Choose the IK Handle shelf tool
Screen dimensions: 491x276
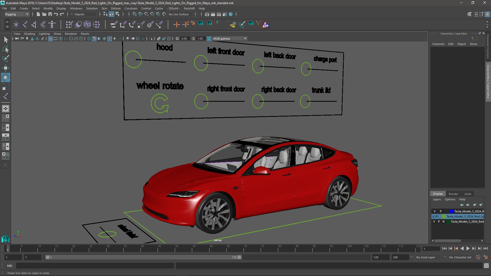click(x=34, y=25)
